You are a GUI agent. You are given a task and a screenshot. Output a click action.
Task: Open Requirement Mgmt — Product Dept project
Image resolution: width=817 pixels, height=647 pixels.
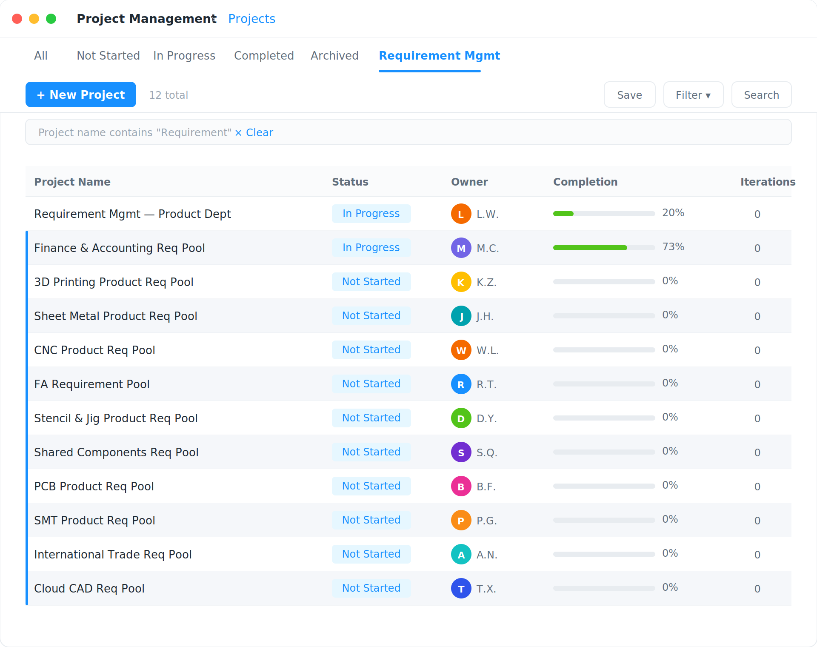(x=132, y=214)
